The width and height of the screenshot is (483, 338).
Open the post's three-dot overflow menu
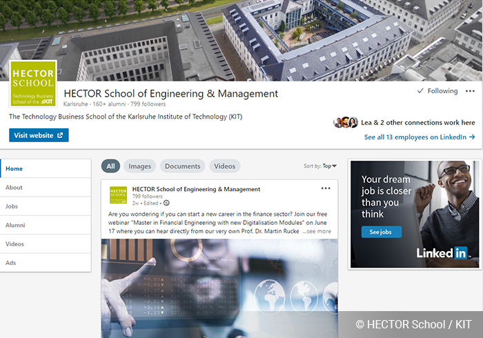pyautogui.click(x=326, y=188)
